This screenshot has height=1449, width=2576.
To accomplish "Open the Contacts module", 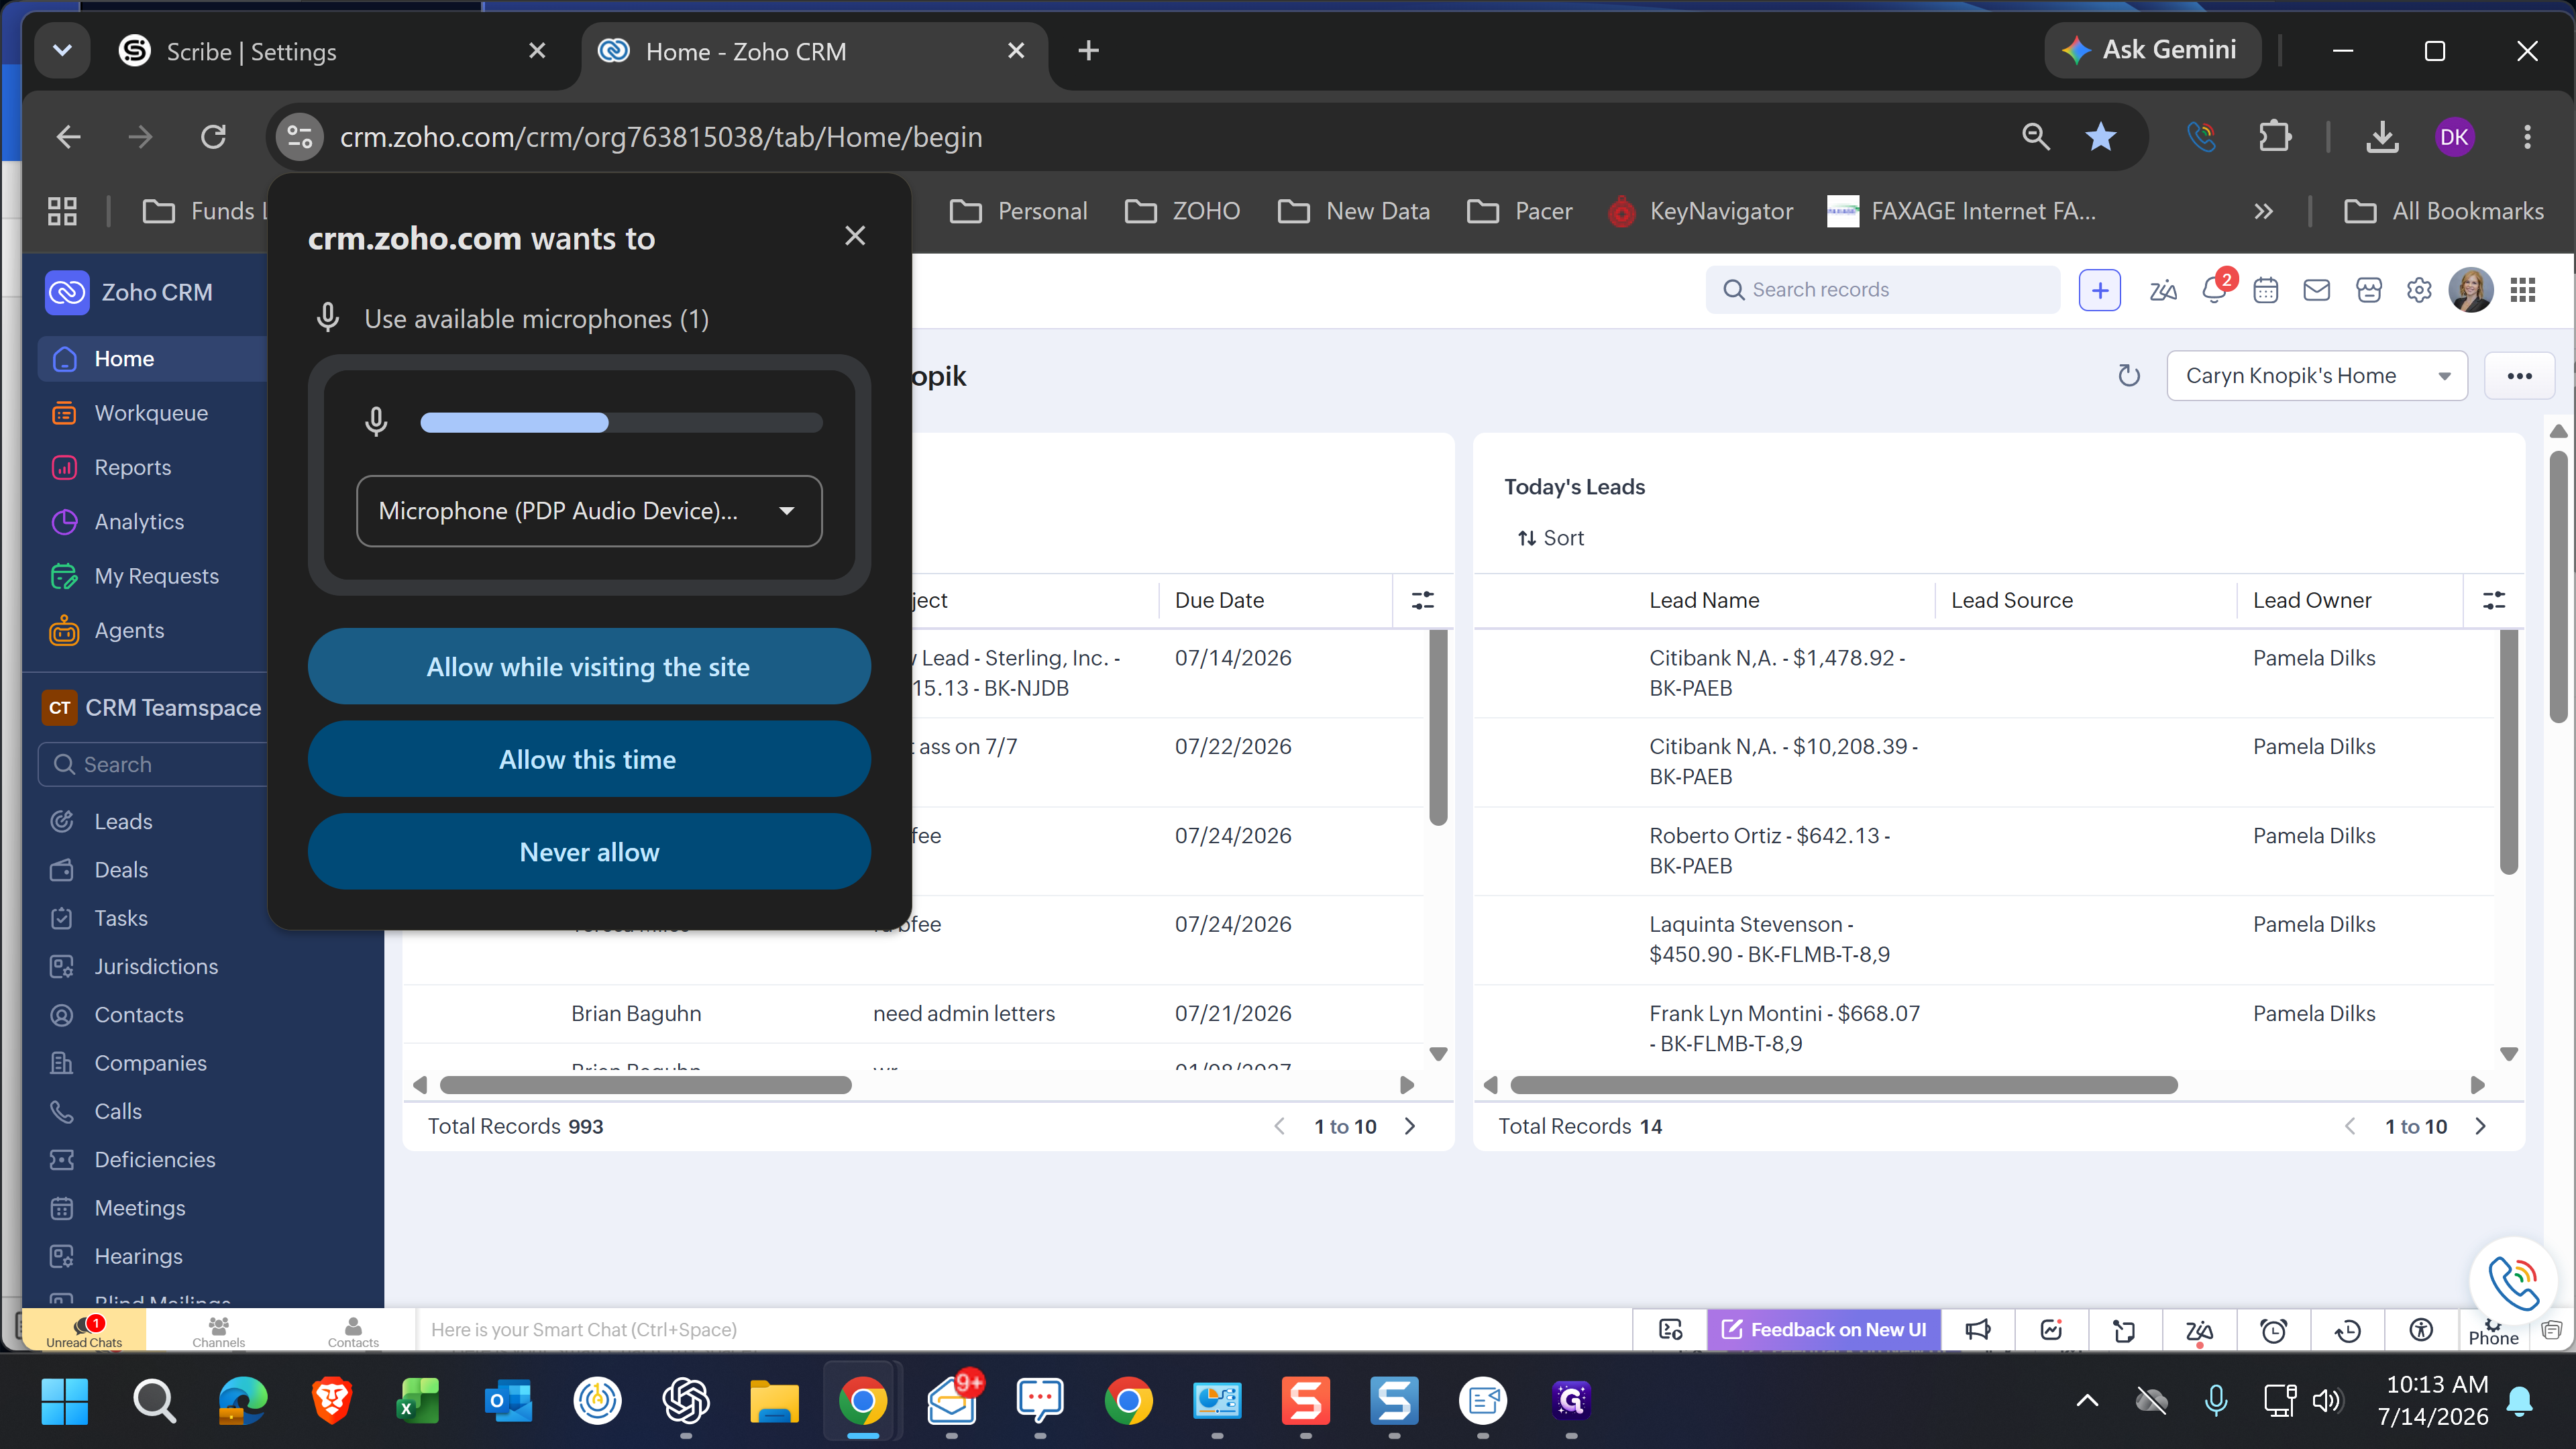I will pos(139,1015).
